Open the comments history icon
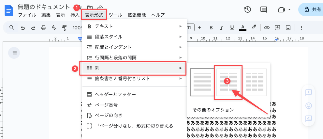The width and height of the screenshot is (323, 139). pos(263,10)
